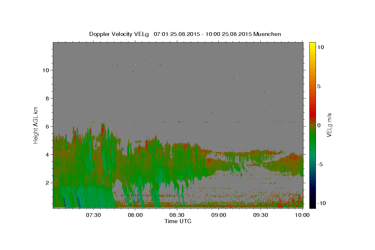The height and width of the screenshot is (250, 375).
Task: Click the height label 6 on y-axis
Action: click(47, 127)
